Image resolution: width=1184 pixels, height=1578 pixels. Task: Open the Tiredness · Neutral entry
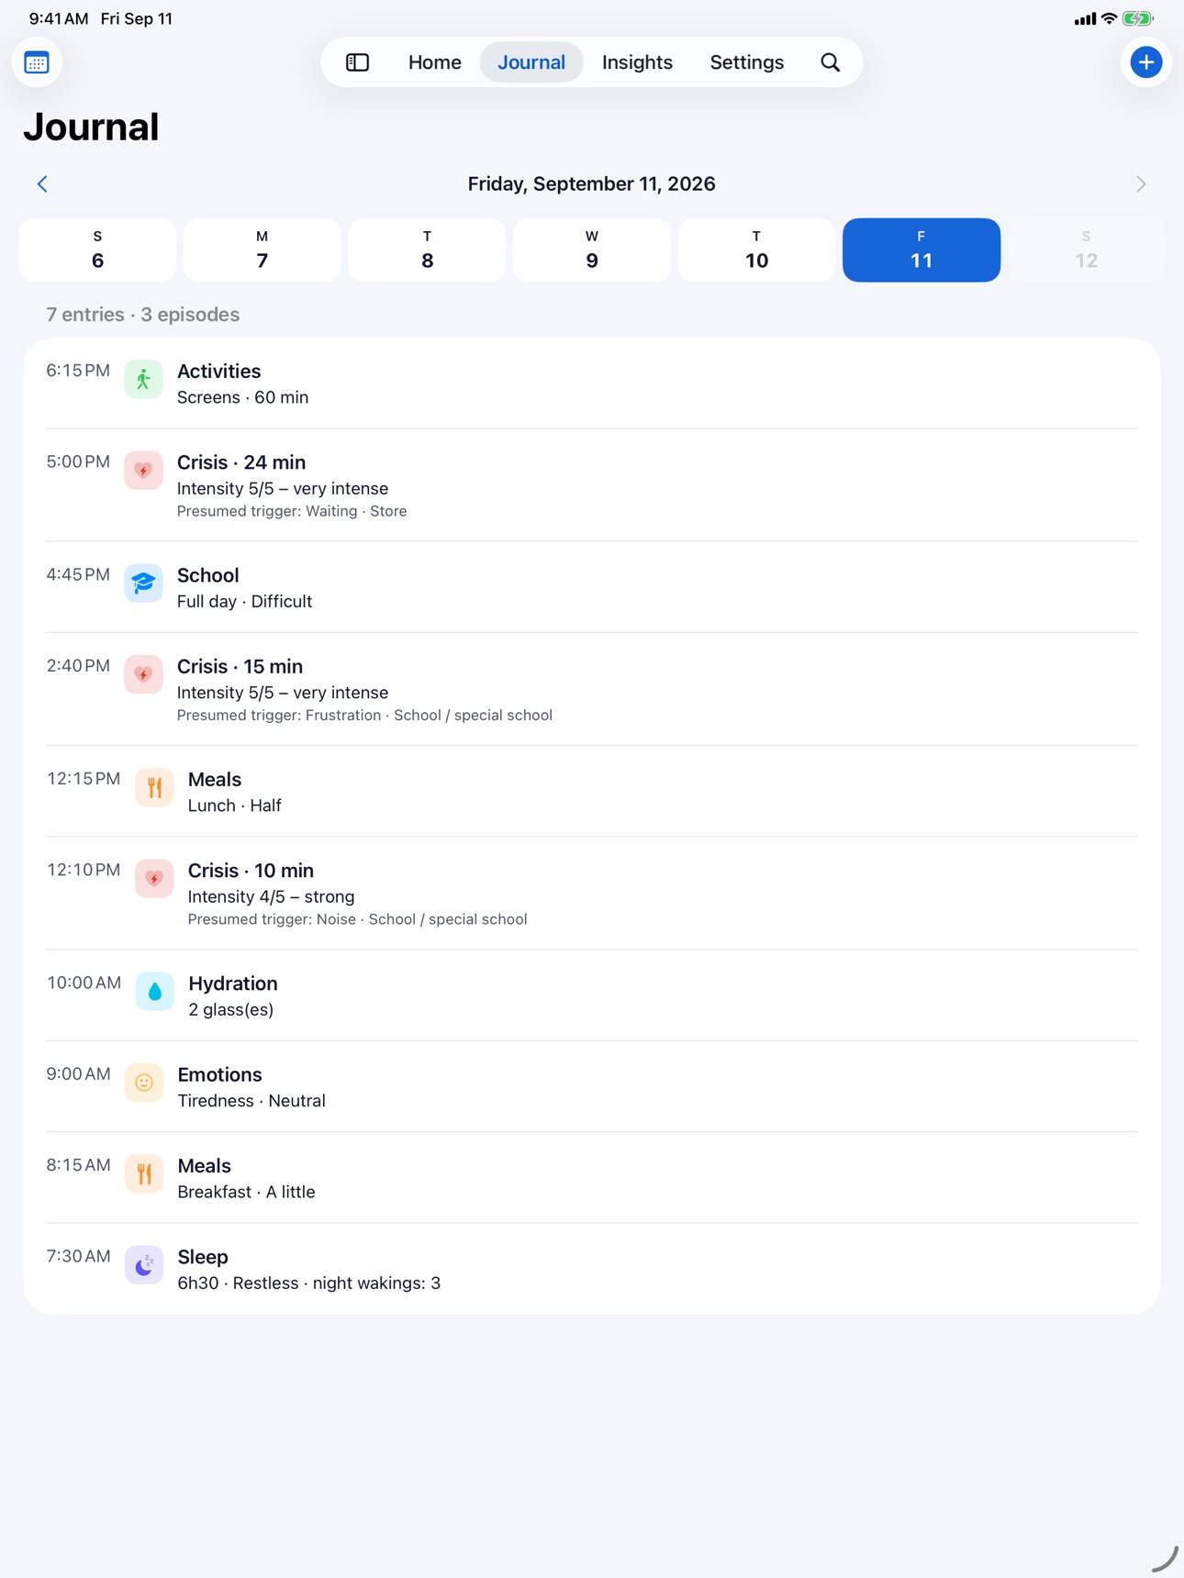tap(592, 1086)
